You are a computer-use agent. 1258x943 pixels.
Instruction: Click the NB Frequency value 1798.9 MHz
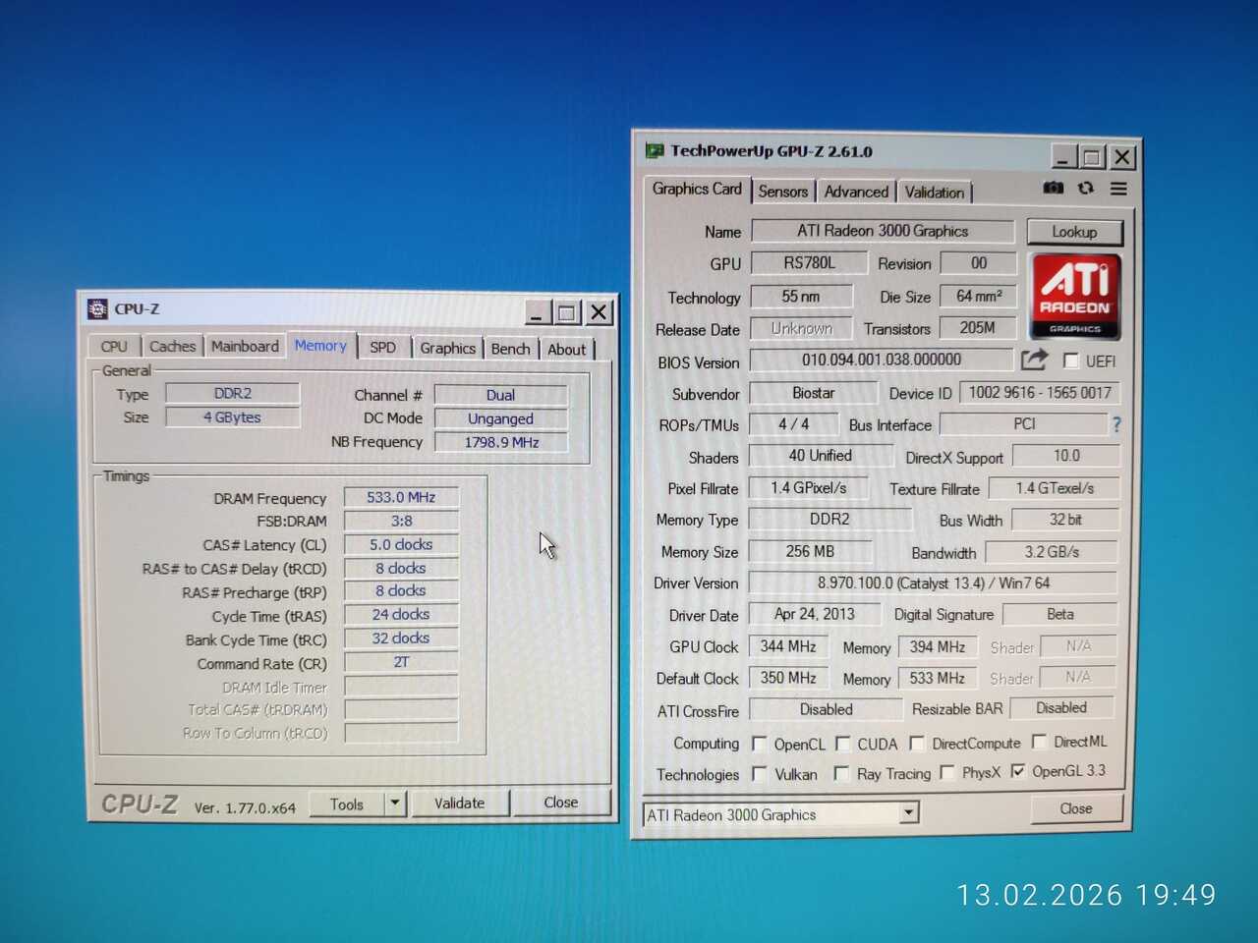pos(501,442)
